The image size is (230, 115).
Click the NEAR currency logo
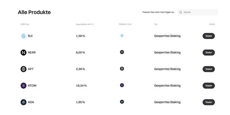(23, 53)
